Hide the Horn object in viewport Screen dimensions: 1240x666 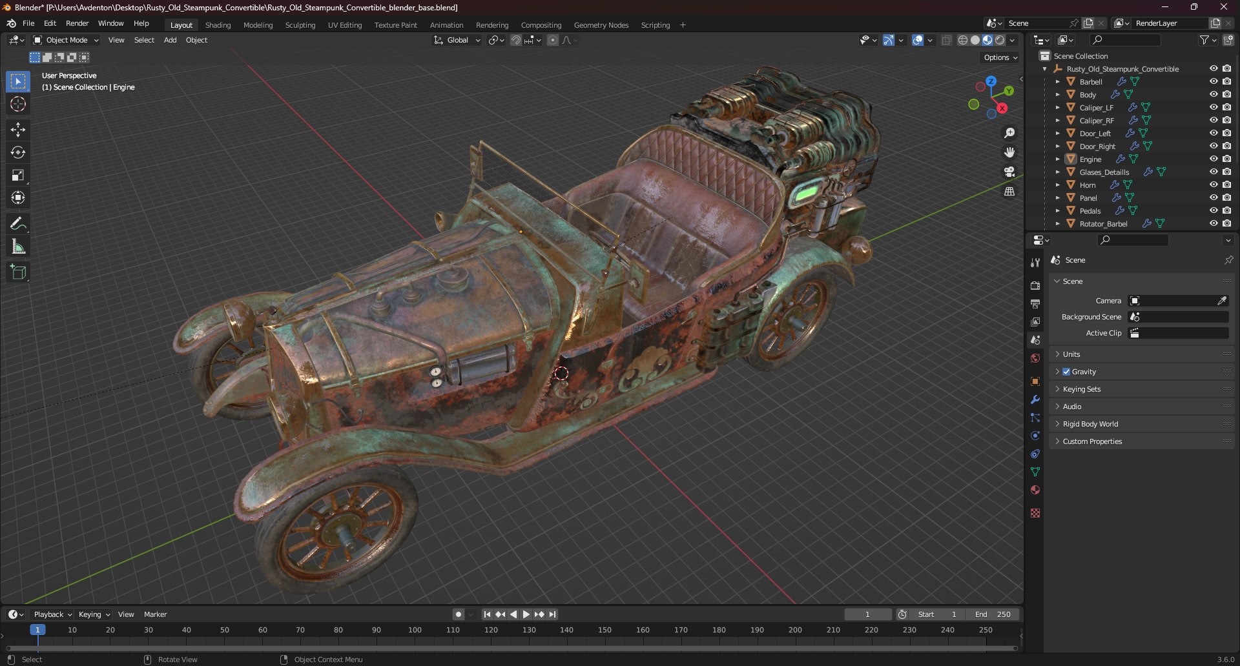(x=1214, y=185)
